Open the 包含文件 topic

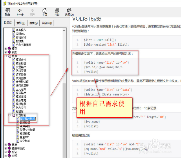coord(21,108)
